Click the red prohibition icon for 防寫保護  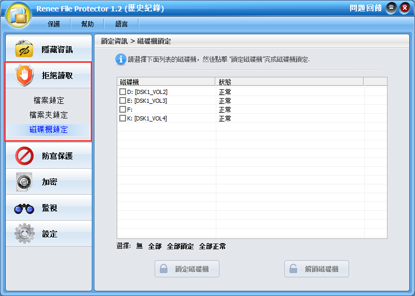[x=24, y=156]
